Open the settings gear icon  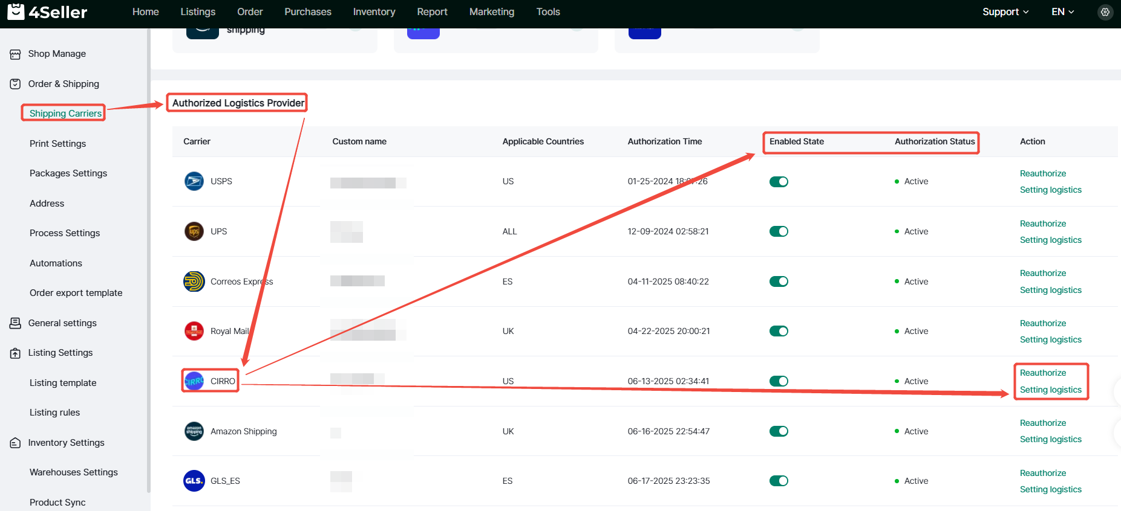pos(1105,12)
